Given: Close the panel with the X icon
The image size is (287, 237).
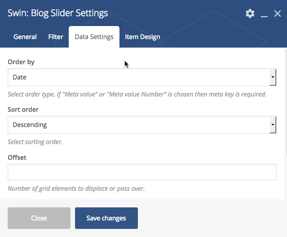Looking at the screenshot, I should point(278,13).
